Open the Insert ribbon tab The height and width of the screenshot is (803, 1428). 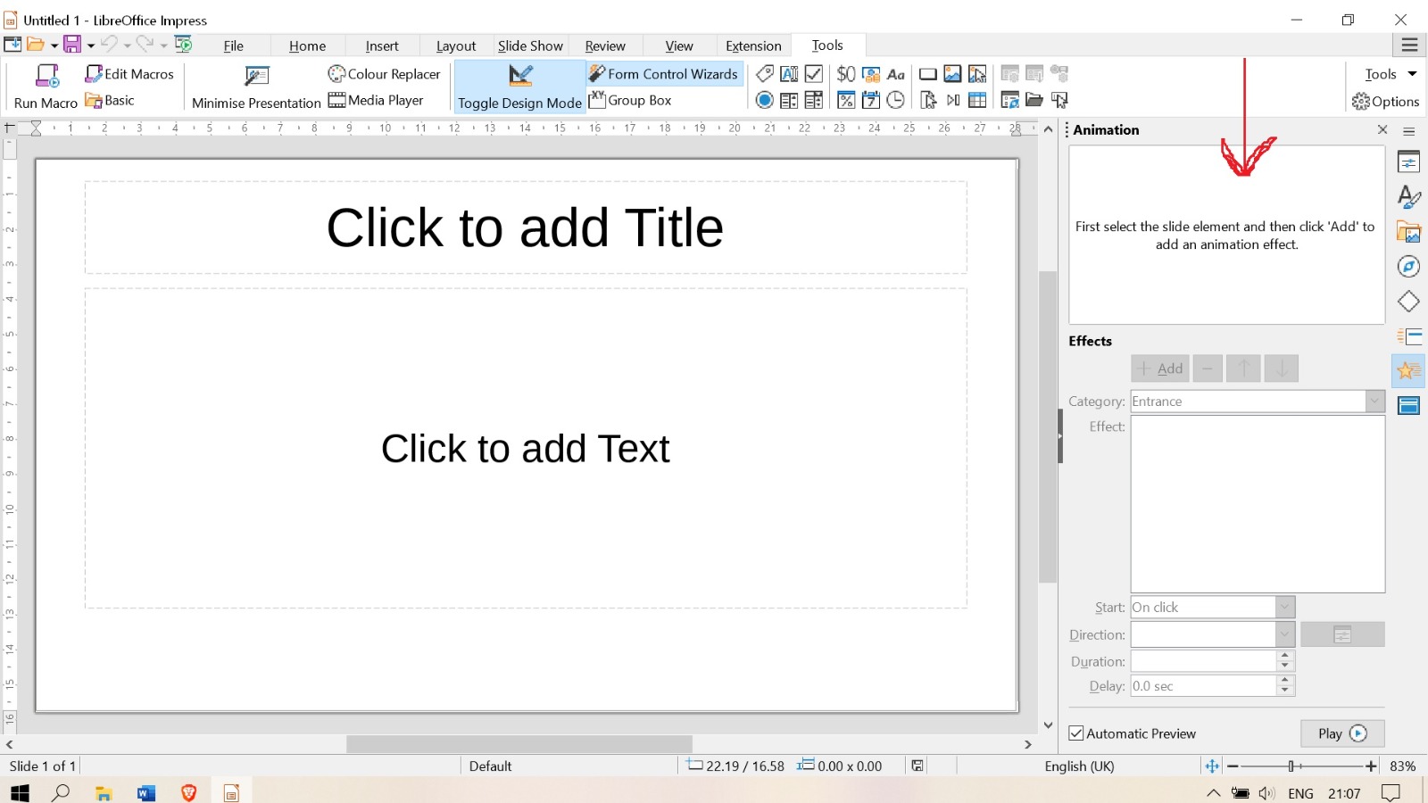(x=382, y=46)
